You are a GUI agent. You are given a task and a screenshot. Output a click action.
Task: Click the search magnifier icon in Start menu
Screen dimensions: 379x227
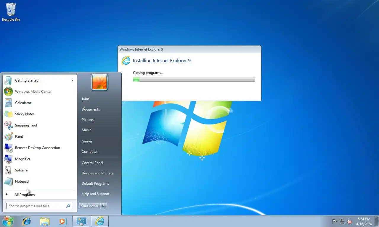pos(68,206)
